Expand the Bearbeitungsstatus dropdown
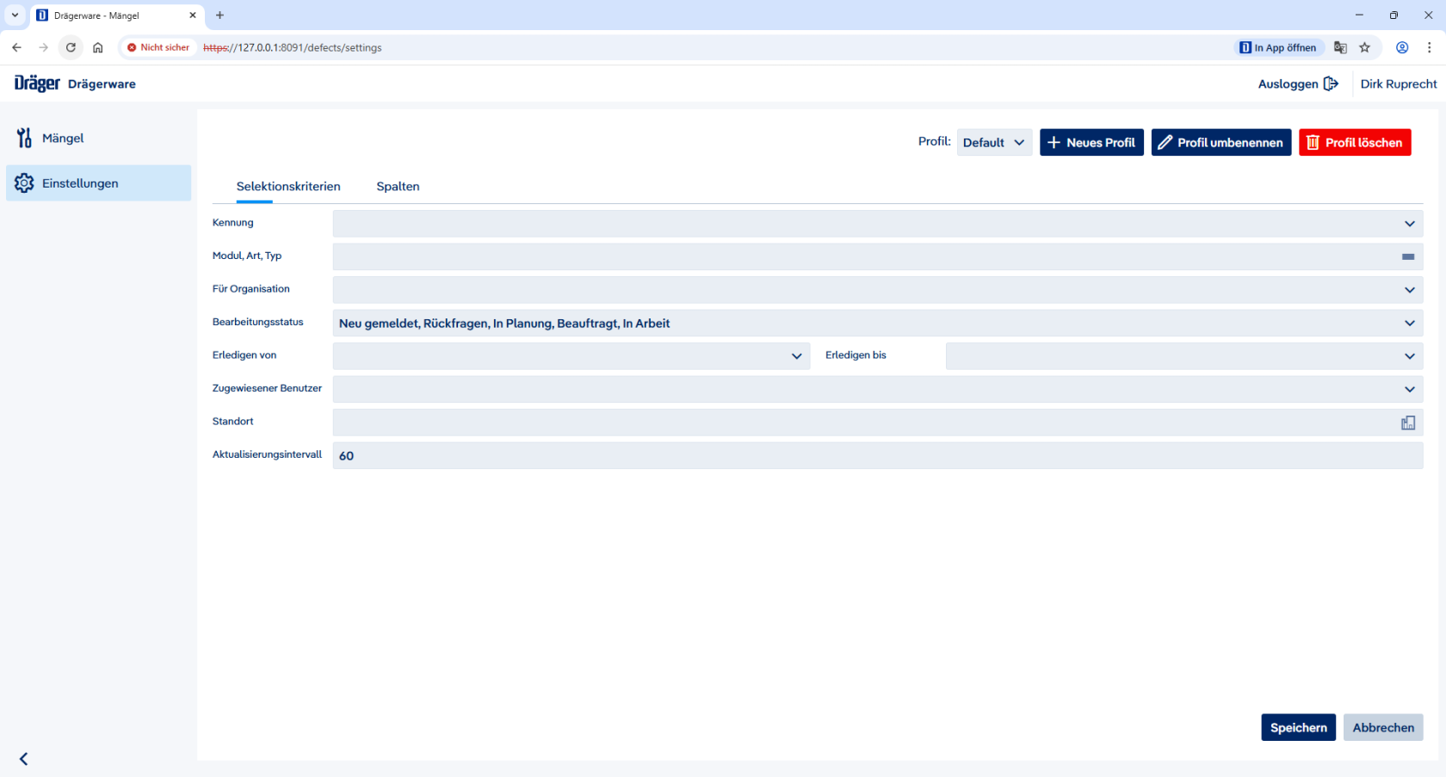Screen dimensions: 1446x777 1409,324
